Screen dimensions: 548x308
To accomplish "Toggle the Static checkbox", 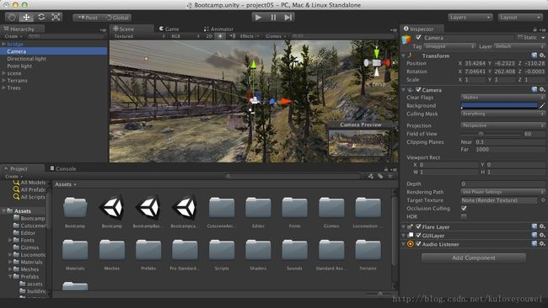I will tap(520, 37).
